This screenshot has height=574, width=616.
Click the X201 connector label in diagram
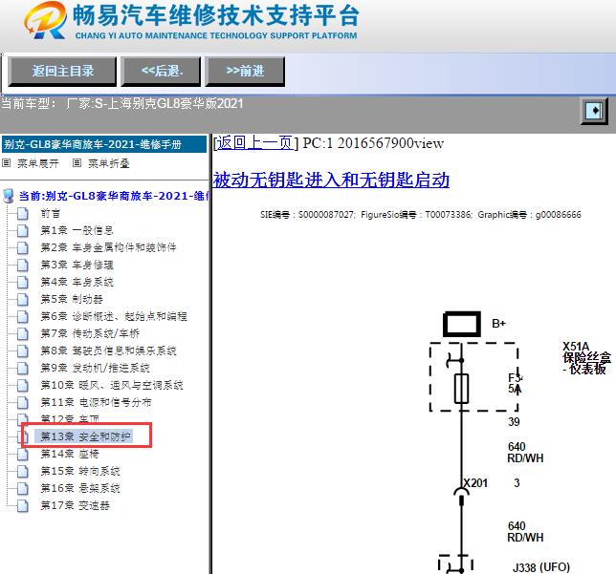pyautogui.click(x=475, y=483)
